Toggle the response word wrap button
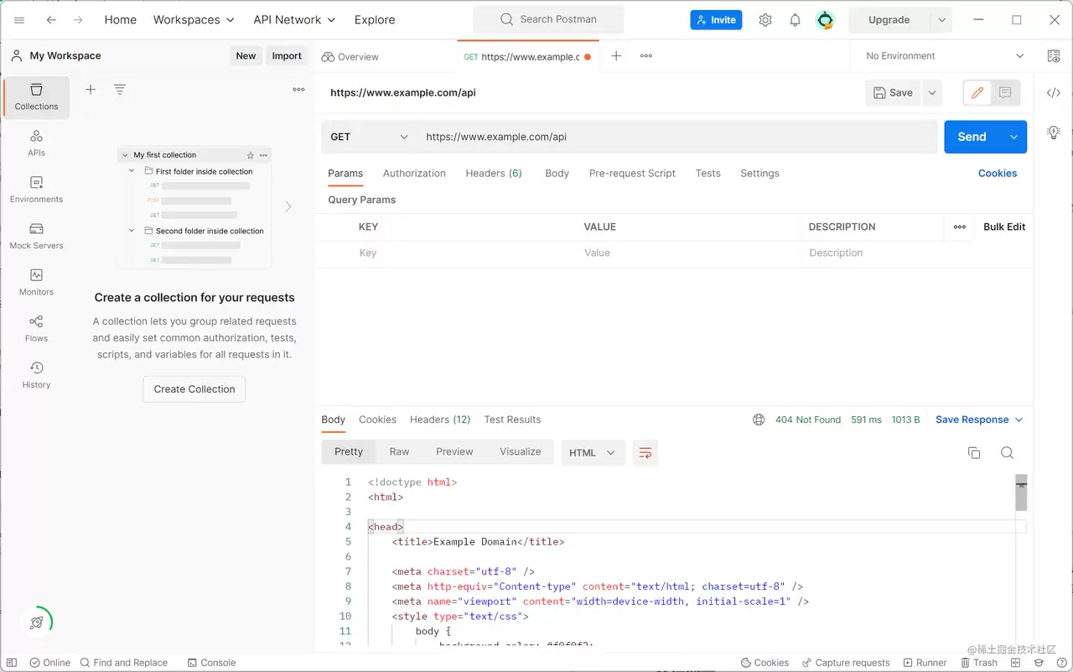 [x=645, y=453]
